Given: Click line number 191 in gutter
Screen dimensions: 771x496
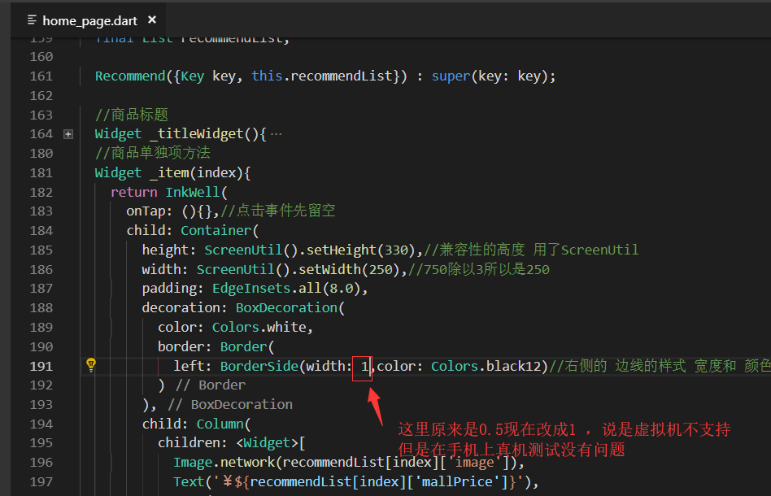Looking at the screenshot, I should click(41, 366).
